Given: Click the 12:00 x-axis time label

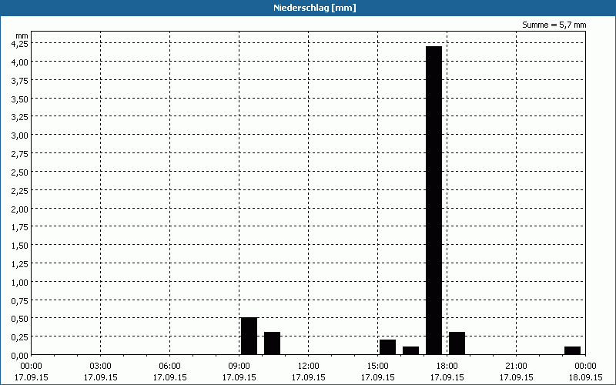Looking at the screenshot, I should [x=309, y=367].
